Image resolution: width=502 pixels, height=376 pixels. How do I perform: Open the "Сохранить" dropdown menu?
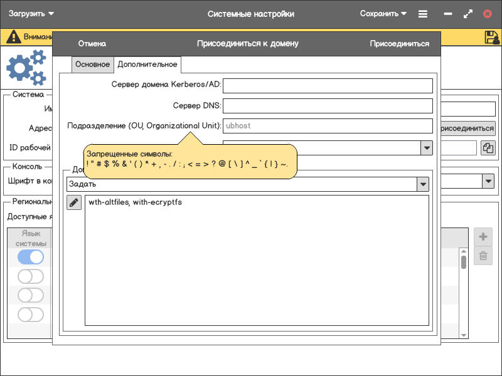(x=383, y=14)
